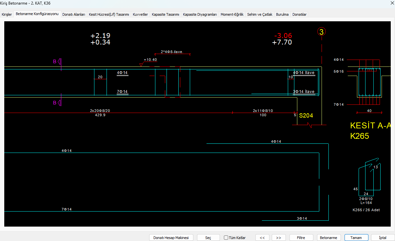
Task: Go to the Kuvvetler tab
Action: [140, 15]
